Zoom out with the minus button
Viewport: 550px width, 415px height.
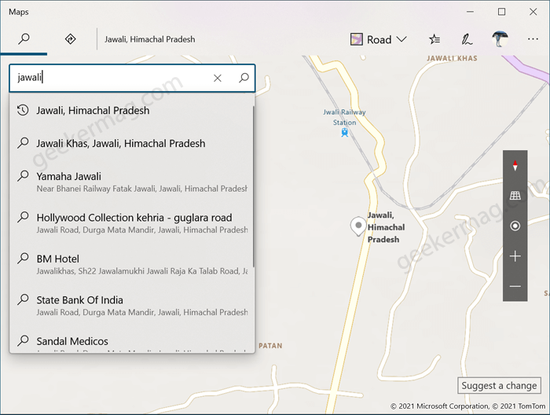coord(515,286)
